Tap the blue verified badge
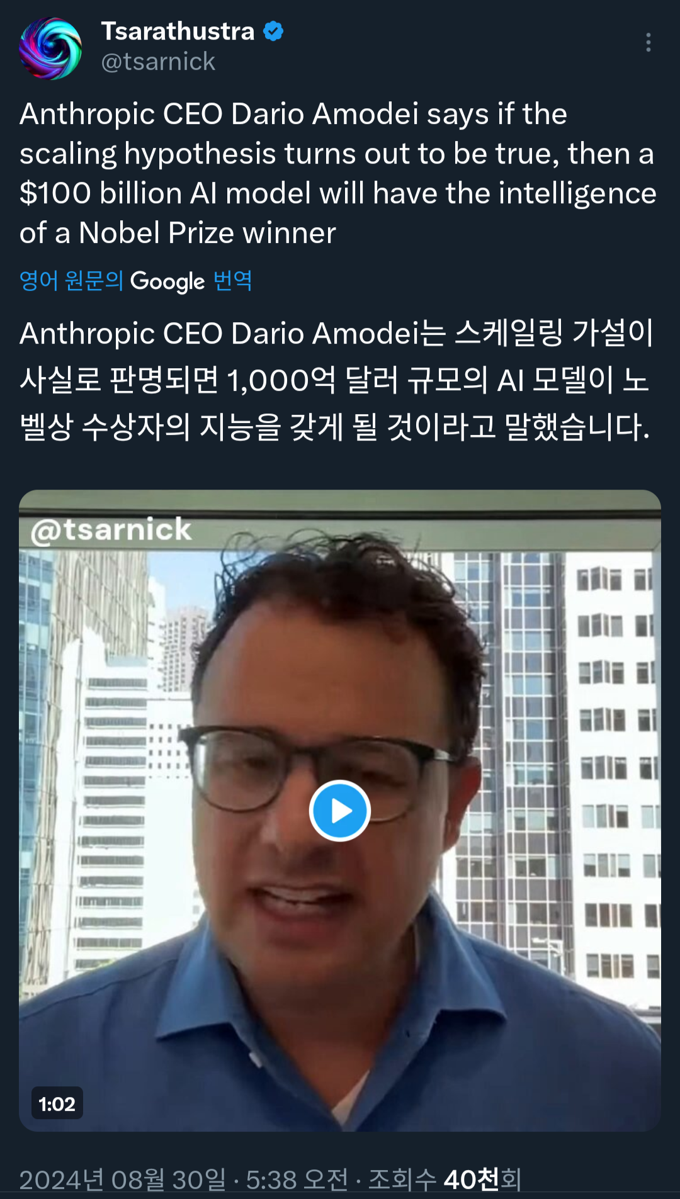Viewport: 680px width, 1199px height. pos(273,31)
